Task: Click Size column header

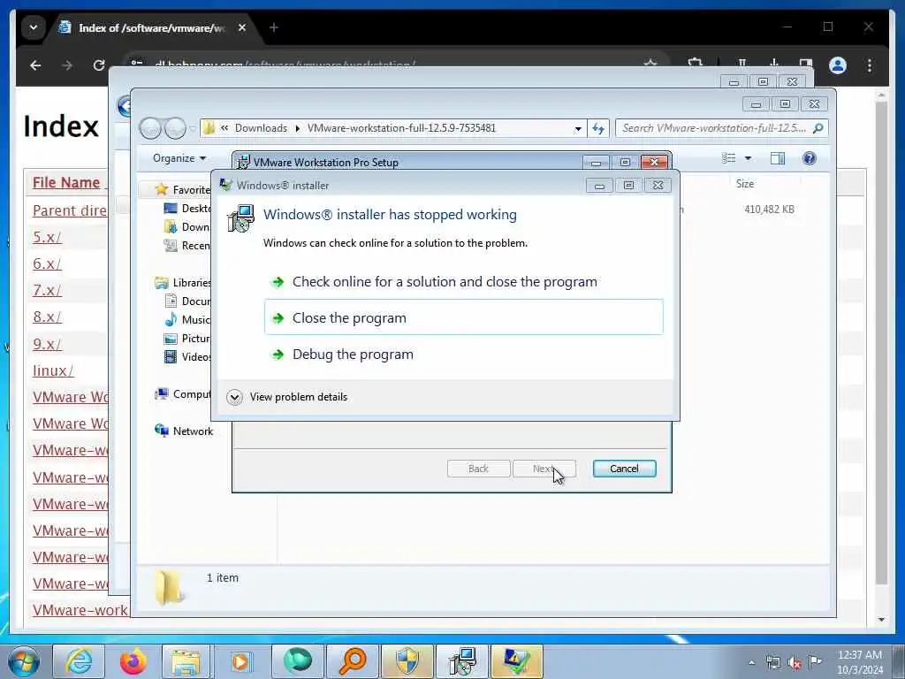Action: click(744, 184)
